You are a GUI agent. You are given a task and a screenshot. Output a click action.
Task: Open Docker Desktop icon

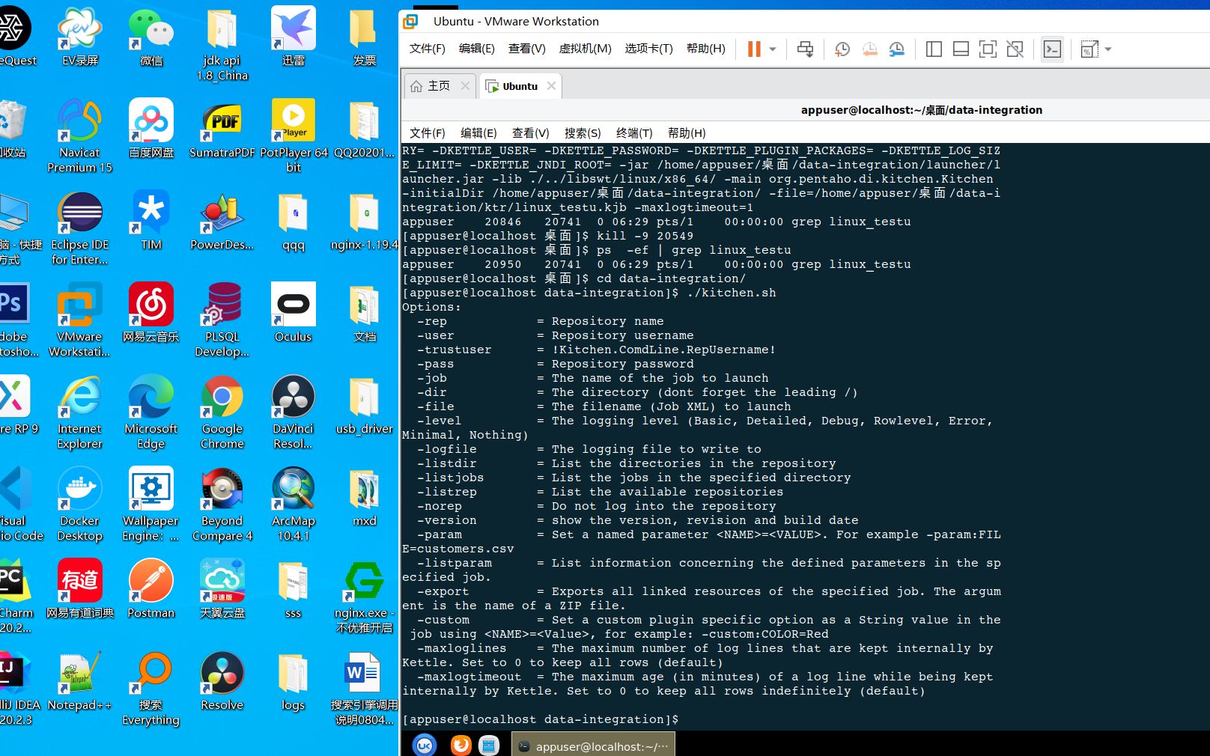coord(80,504)
